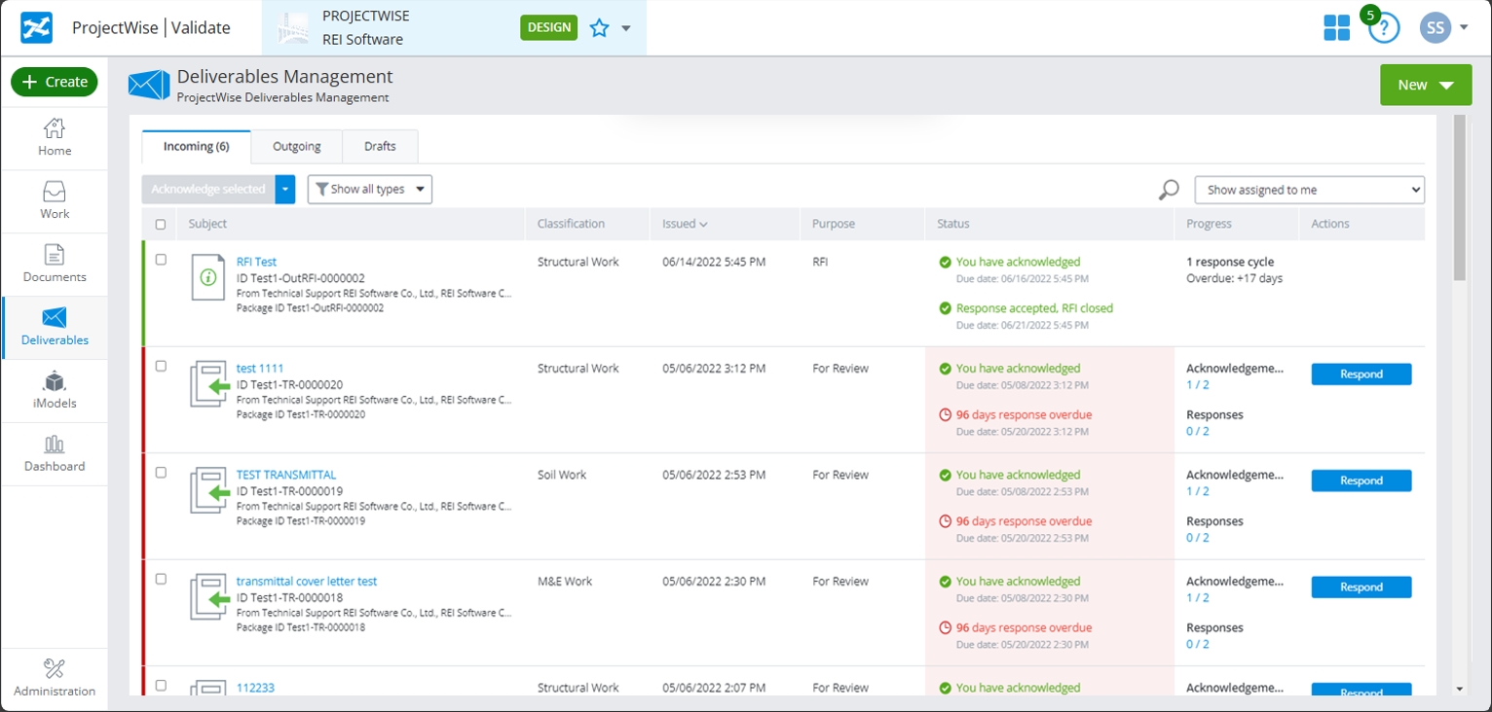The image size is (1492, 712).
Task: Check the 112233 row checkbox
Action: 161,686
